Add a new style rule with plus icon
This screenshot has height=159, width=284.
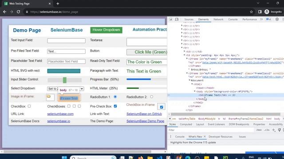(x=273, y=130)
